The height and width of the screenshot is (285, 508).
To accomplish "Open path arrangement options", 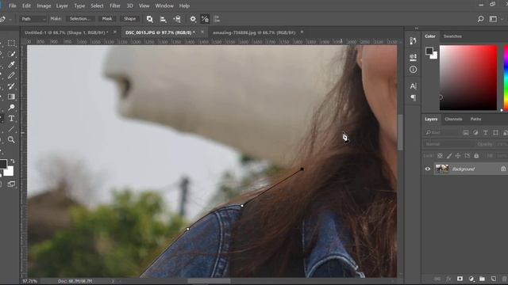I will [177, 19].
